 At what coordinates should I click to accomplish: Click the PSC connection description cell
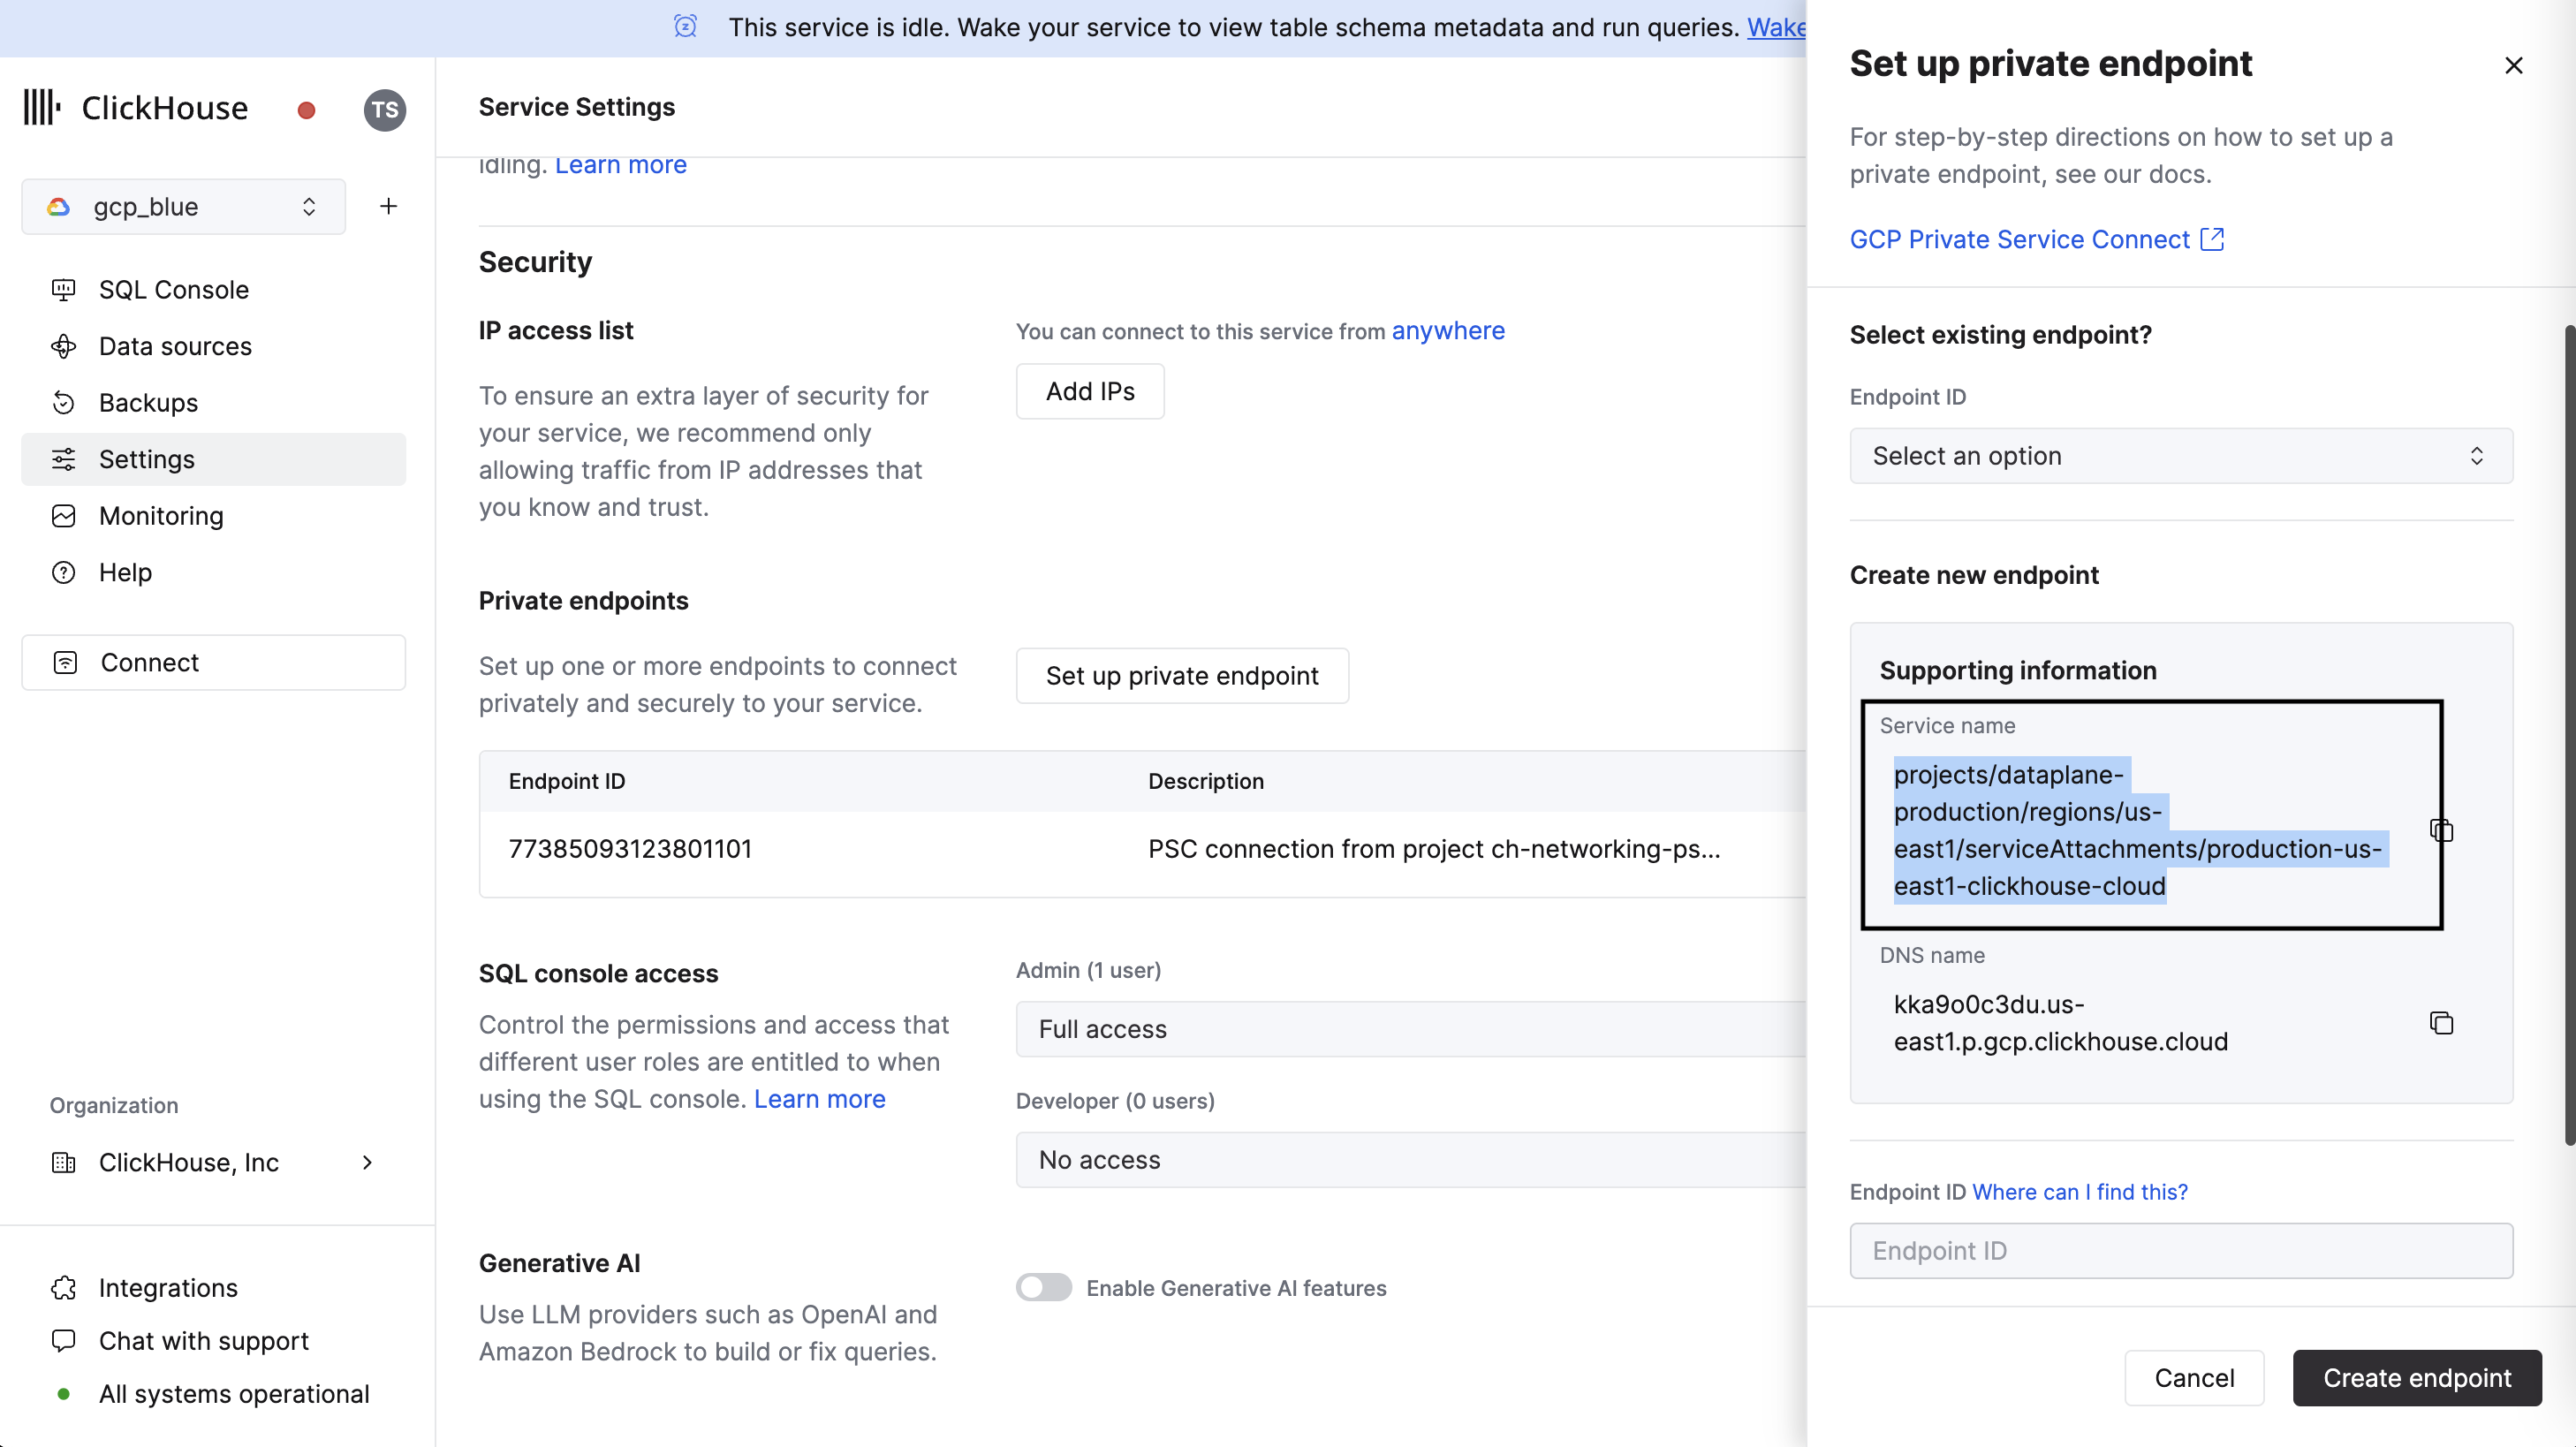1434,849
